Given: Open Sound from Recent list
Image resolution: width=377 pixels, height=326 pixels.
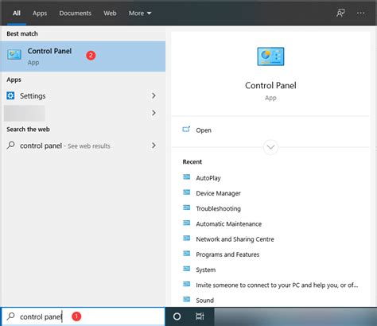Looking at the screenshot, I should pyautogui.click(x=204, y=301).
